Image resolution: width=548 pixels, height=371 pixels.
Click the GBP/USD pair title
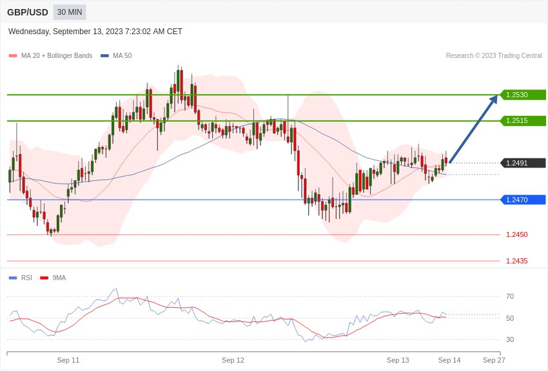[x=28, y=12]
